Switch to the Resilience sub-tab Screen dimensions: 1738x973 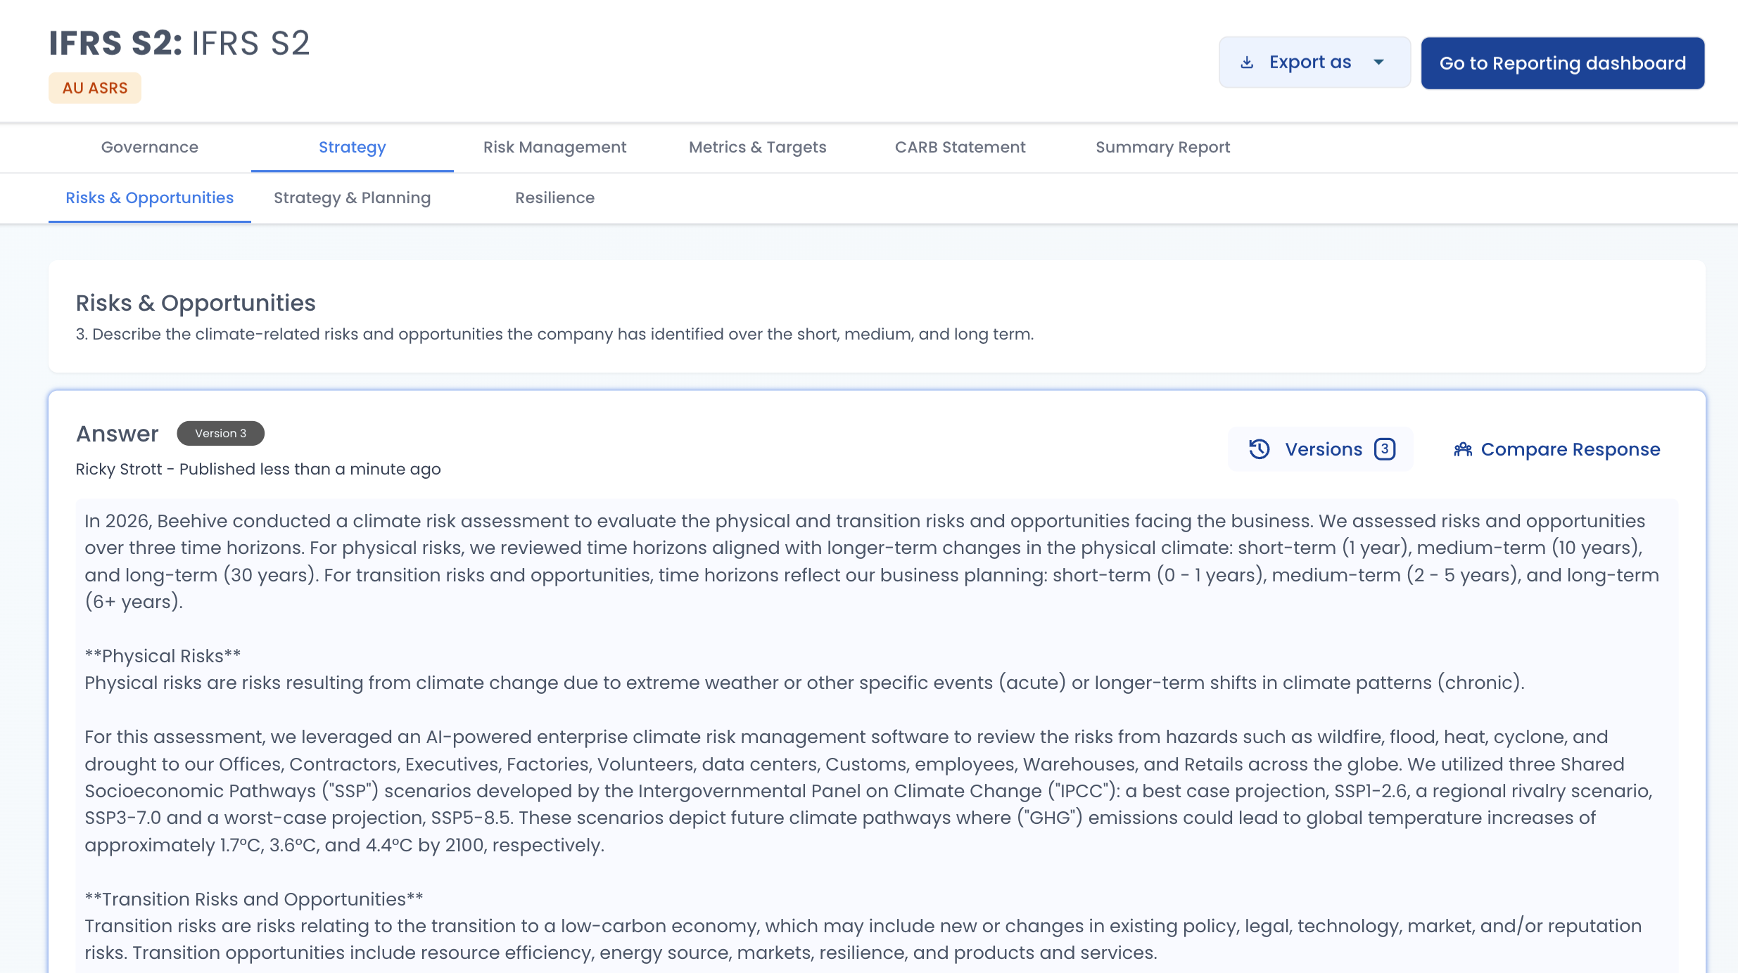coord(554,198)
